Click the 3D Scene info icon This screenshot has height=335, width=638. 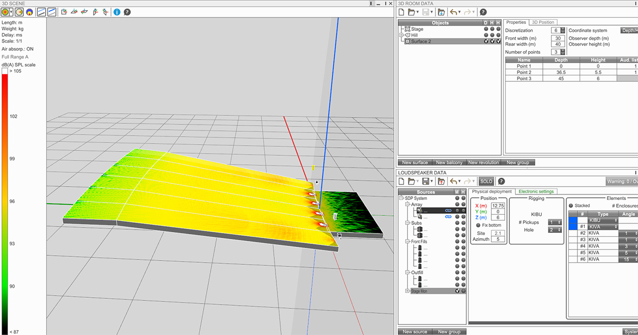[117, 12]
